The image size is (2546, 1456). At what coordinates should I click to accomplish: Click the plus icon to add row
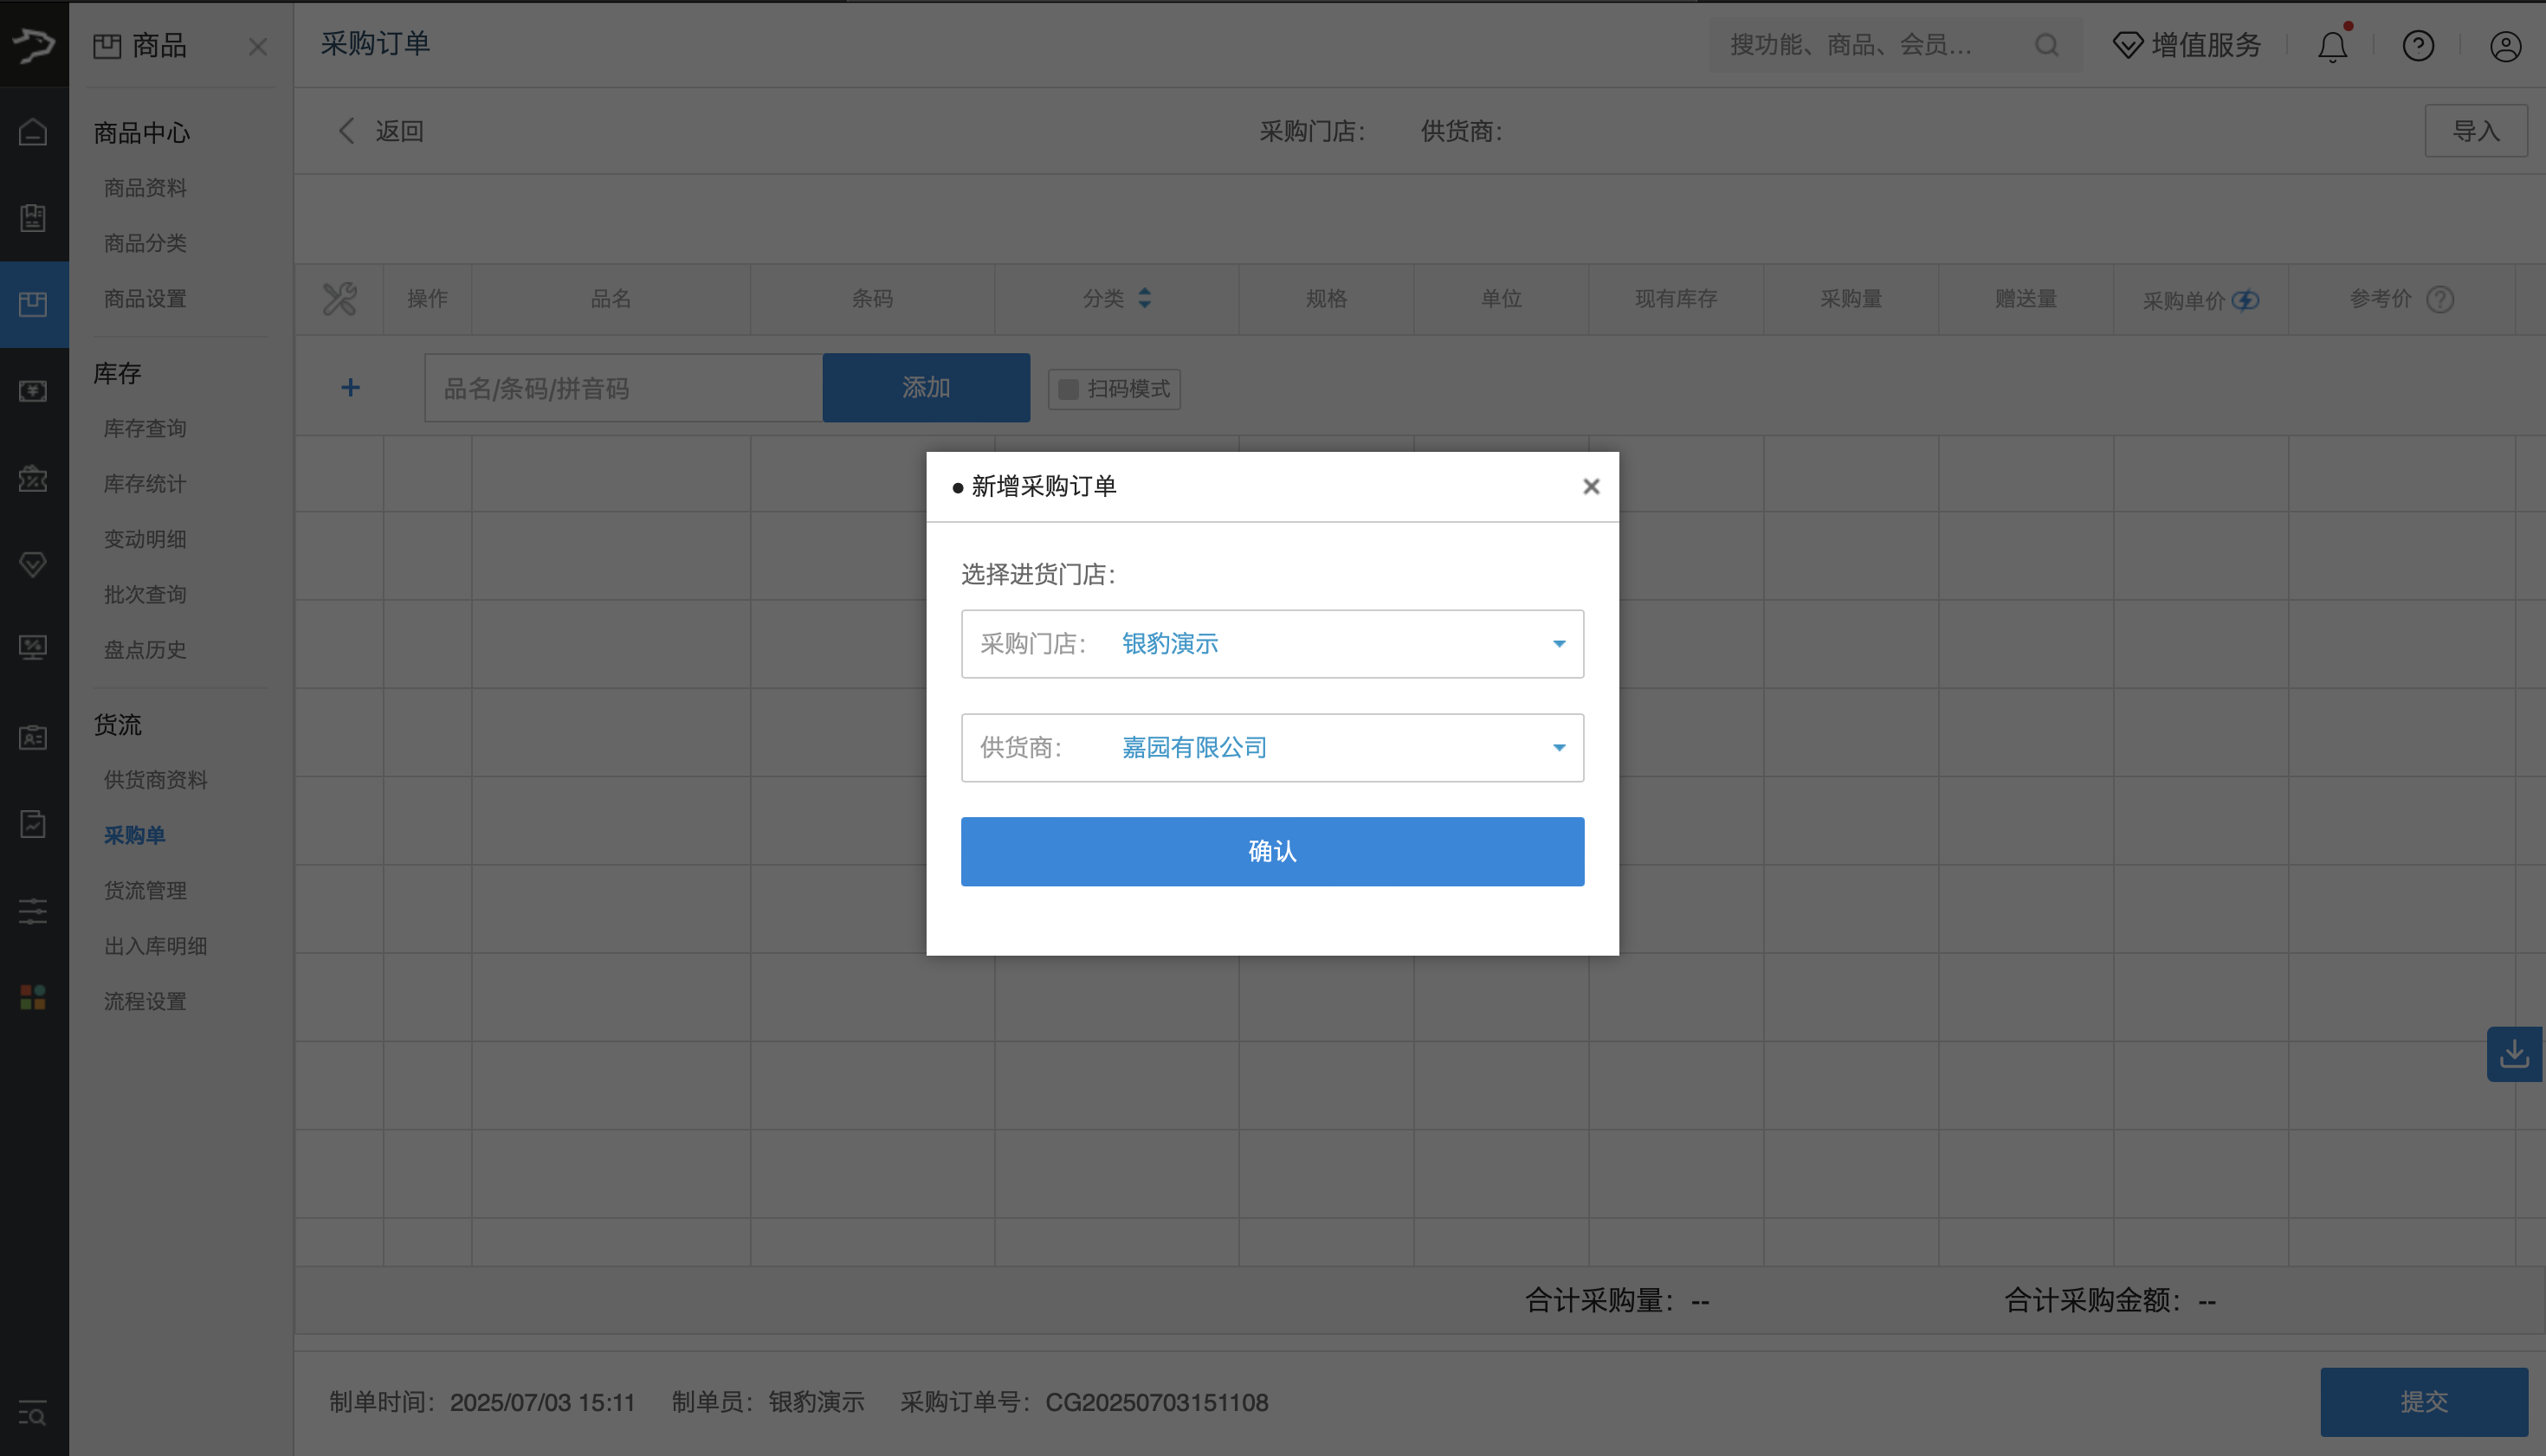tap(350, 388)
